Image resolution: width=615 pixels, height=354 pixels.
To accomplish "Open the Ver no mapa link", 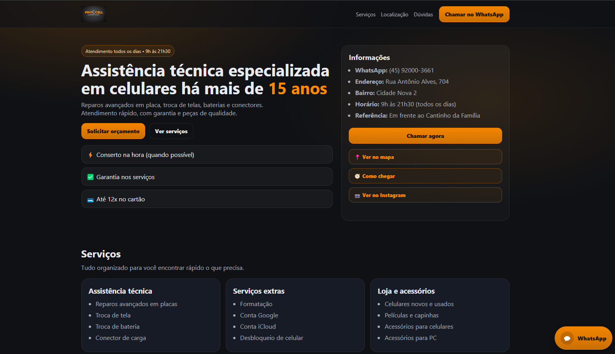I will [425, 157].
